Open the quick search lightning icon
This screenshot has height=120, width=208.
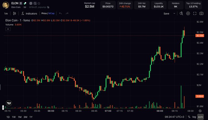(x=181, y=13)
